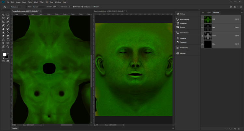This screenshot has width=244, height=131.
Task: Select the Clone Stamp tool
Action: pyautogui.click(x=3, y=29)
